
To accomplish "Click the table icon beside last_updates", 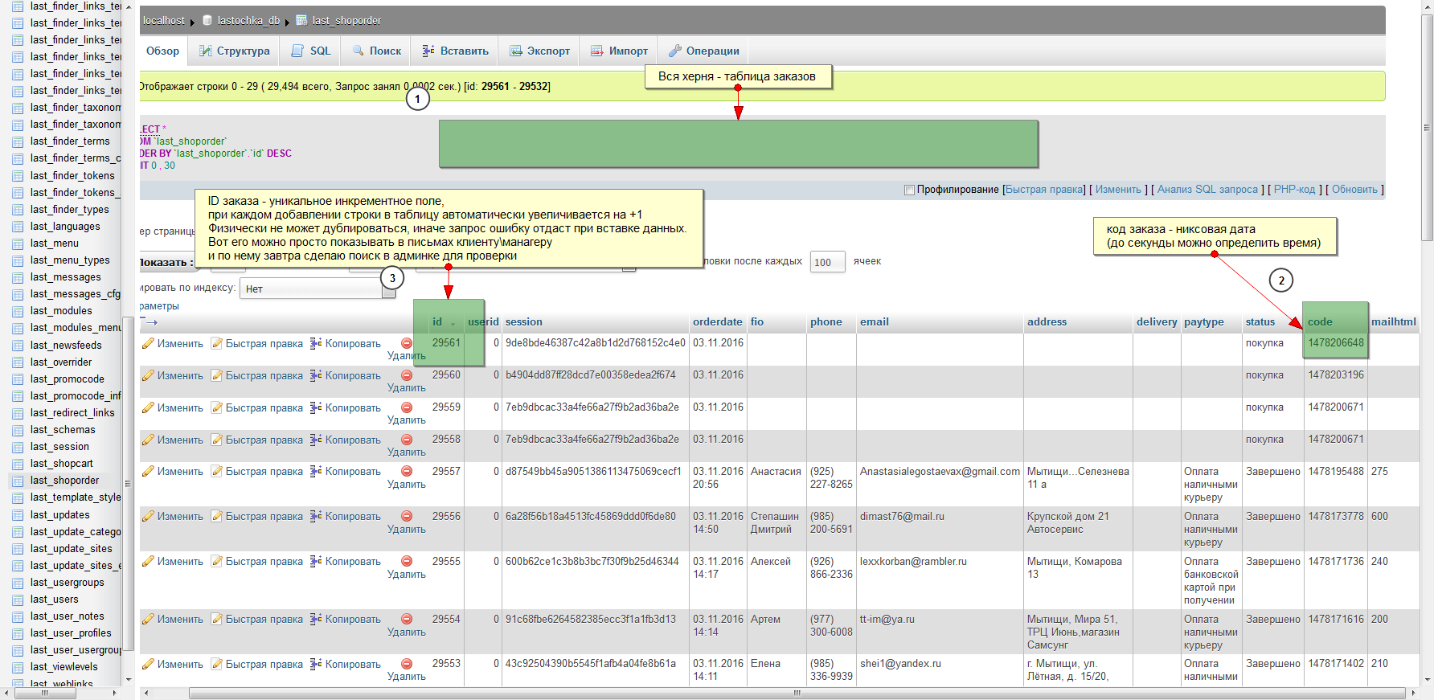I will point(18,515).
